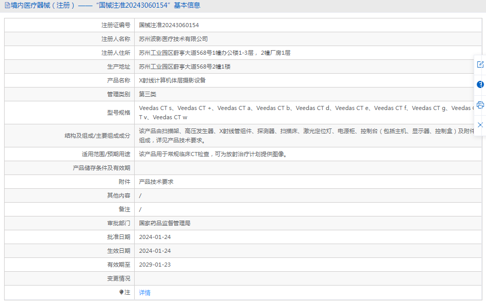Click the 变更情况 label

coord(119,279)
